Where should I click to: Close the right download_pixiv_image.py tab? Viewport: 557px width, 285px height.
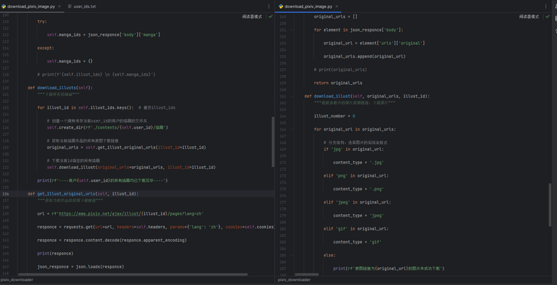[x=336, y=6]
